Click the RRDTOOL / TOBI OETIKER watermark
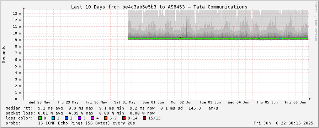 pos(315,21)
